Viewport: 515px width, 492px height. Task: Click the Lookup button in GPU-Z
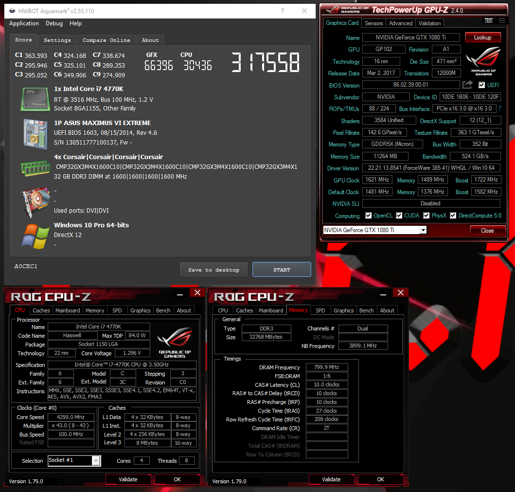pyautogui.click(x=482, y=37)
